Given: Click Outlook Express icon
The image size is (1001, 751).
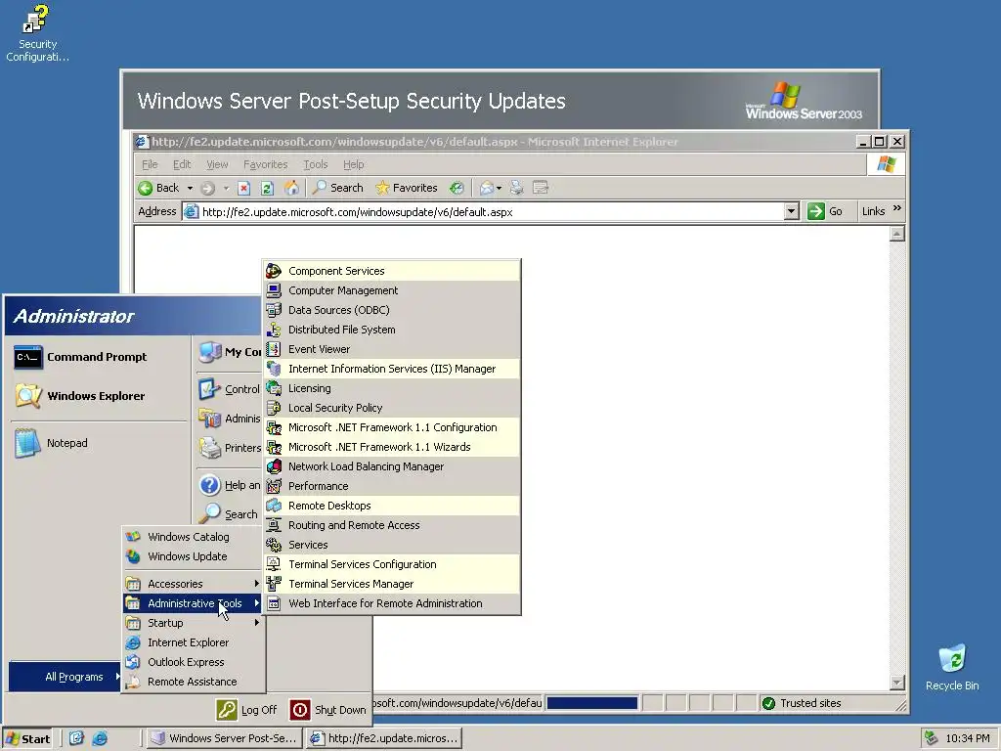Looking at the screenshot, I should point(133,662).
